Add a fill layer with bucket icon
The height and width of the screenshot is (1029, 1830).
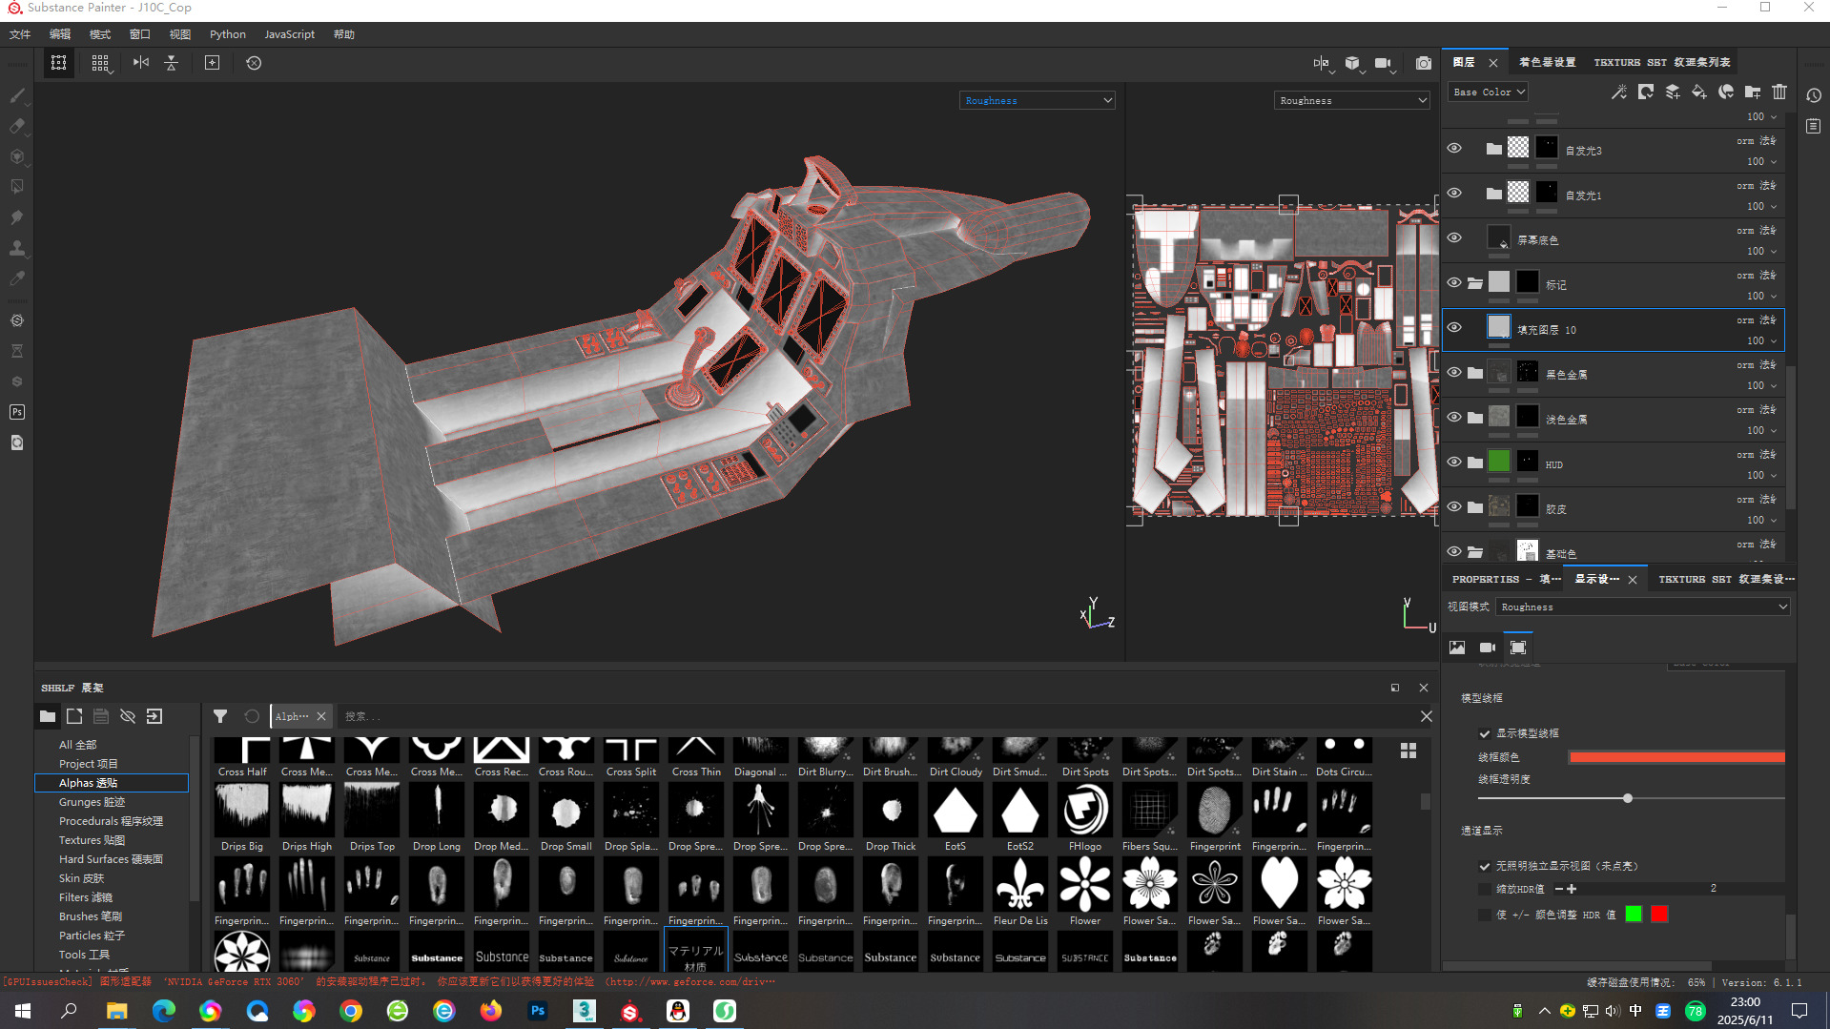[1699, 93]
